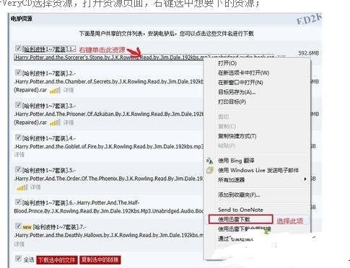350x268 pixels.
Task: Open the Prisoner.Of.Azkaban file link
Action: [x=109, y=114]
